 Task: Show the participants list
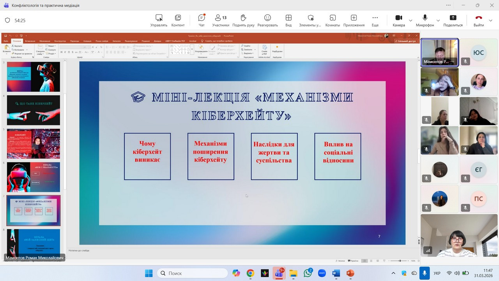221,20
